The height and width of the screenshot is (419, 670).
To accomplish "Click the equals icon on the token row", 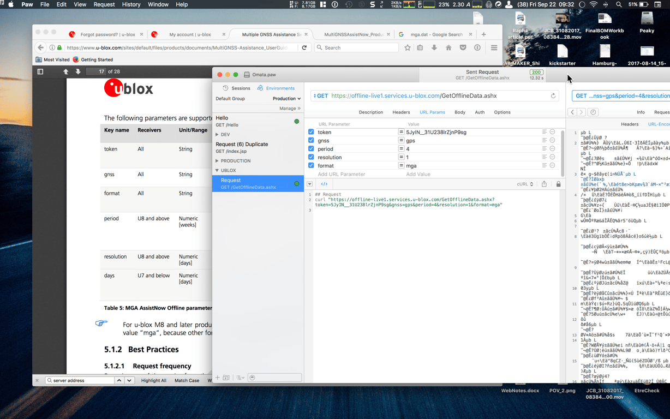I will (x=401, y=132).
